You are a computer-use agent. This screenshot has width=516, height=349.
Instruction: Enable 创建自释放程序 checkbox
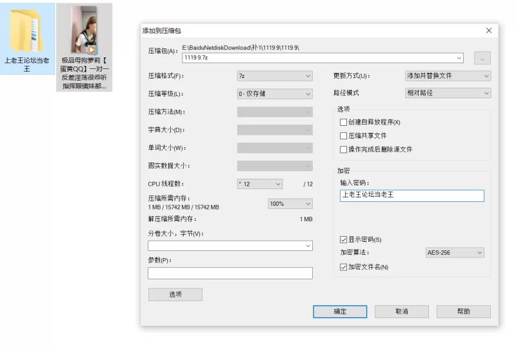343,122
